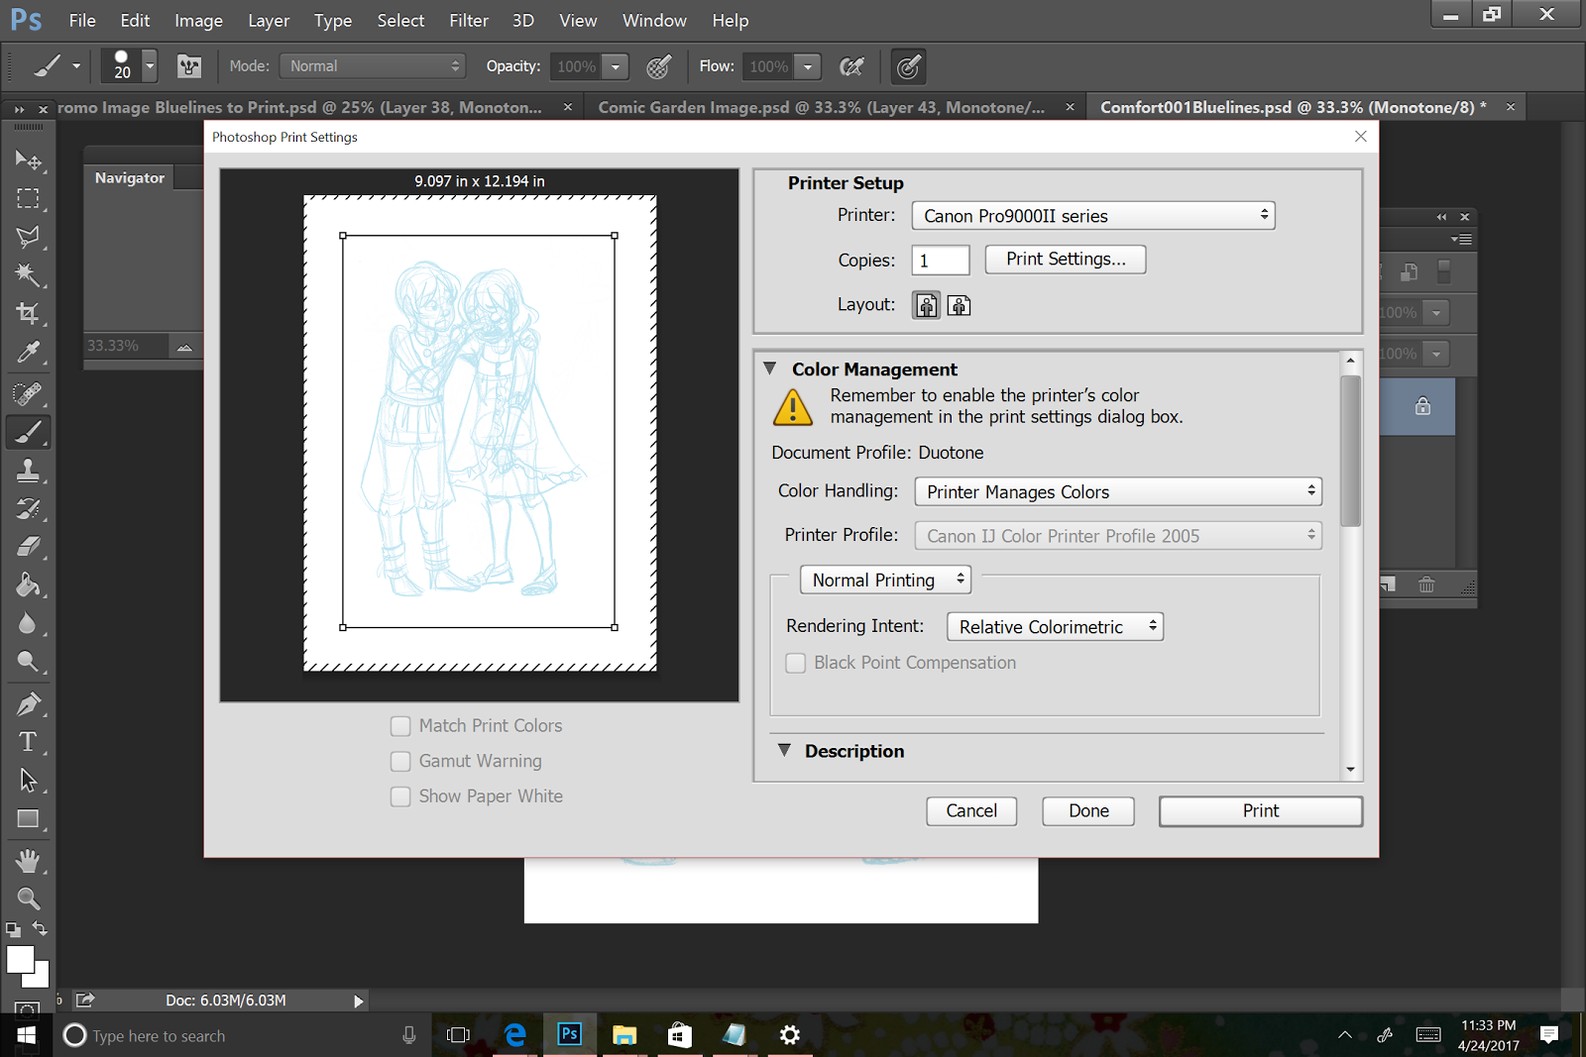Choose landscape layout orientation icon

[x=959, y=305]
